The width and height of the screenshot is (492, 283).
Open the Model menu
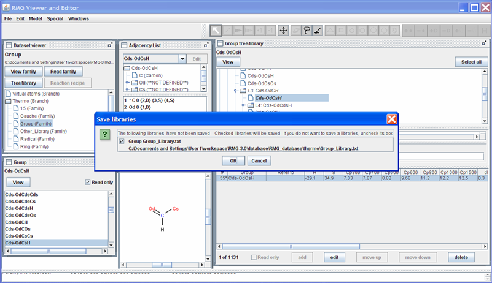pyautogui.click(x=36, y=18)
